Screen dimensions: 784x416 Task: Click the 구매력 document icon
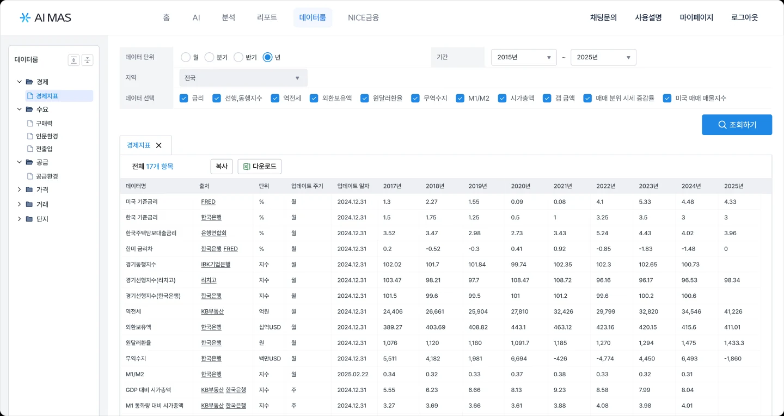coord(30,124)
